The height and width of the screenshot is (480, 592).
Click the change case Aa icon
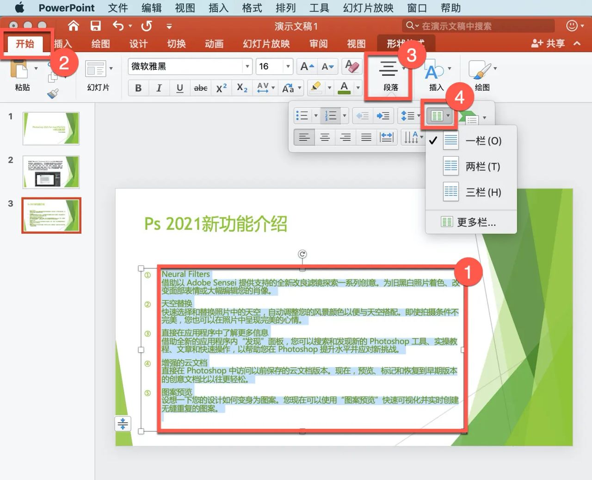point(288,88)
